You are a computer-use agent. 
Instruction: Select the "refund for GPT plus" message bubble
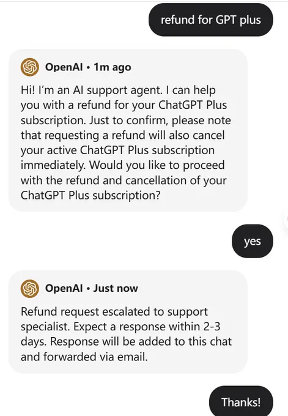[x=211, y=20]
